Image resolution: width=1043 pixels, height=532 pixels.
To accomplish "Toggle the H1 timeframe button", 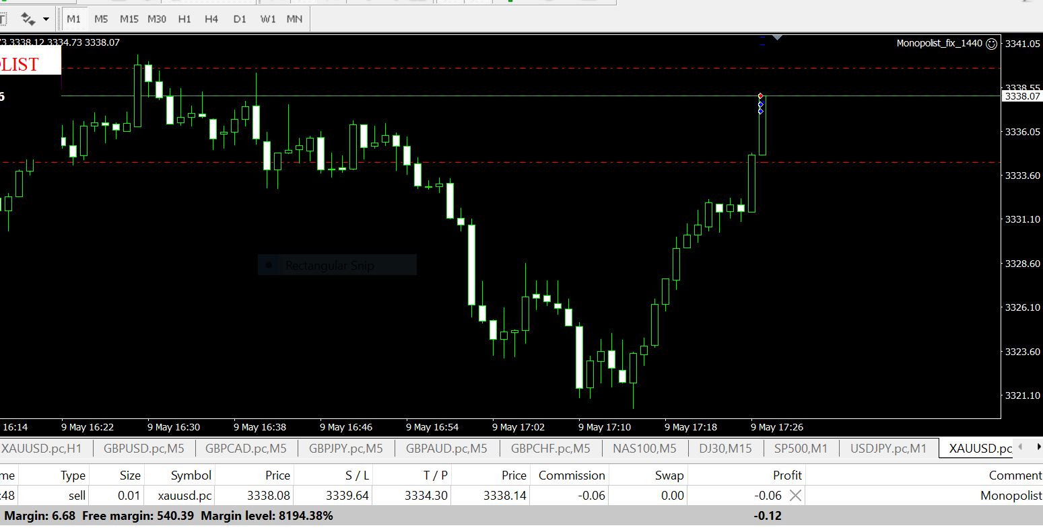I will 184,19.
